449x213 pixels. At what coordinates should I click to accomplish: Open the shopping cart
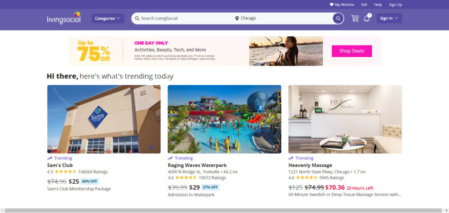coord(355,18)
